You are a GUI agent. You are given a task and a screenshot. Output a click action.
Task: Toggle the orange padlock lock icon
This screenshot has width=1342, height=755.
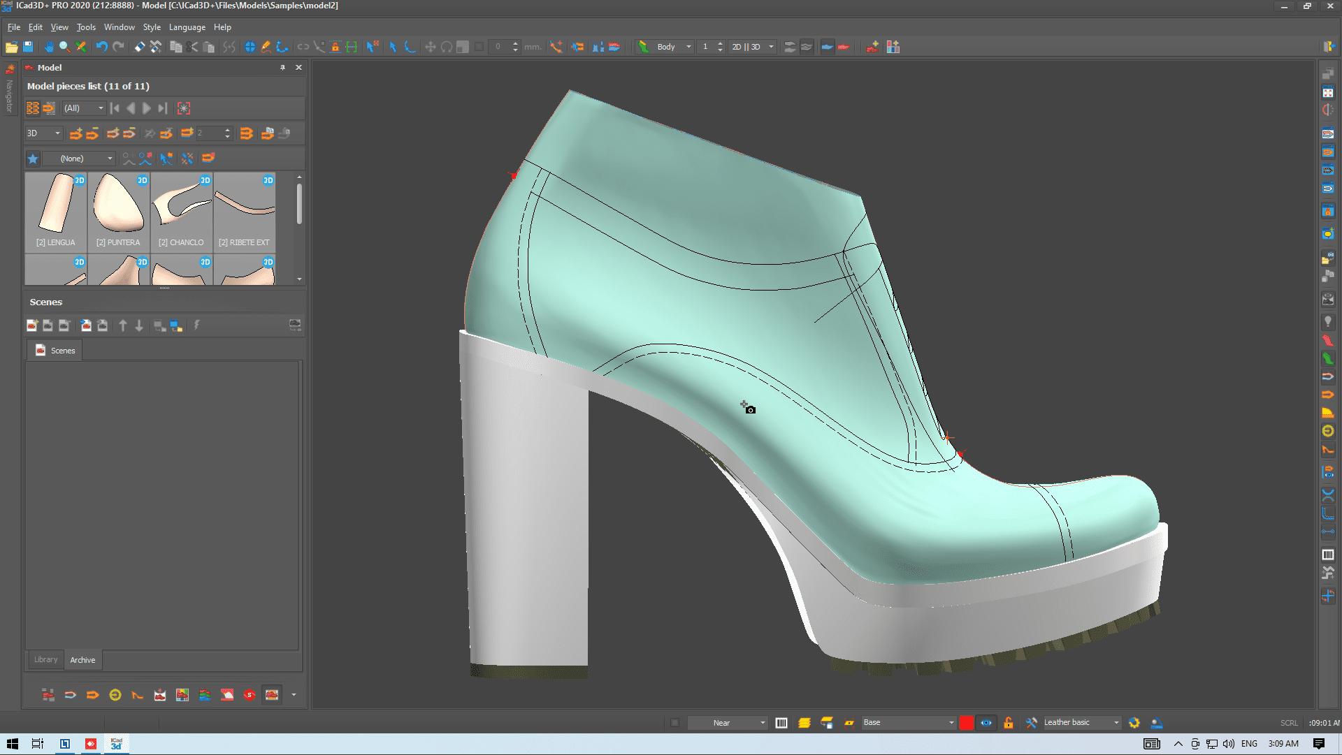[1008, 723]
